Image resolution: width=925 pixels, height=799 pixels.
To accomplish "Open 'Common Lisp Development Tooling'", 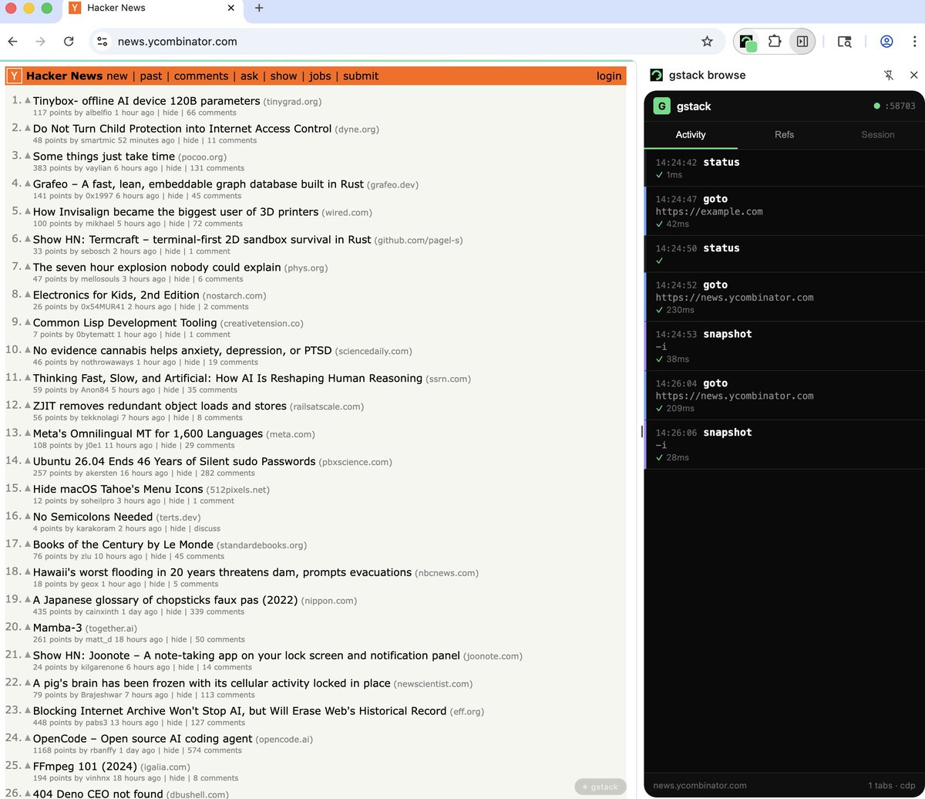I will point(125,323).
